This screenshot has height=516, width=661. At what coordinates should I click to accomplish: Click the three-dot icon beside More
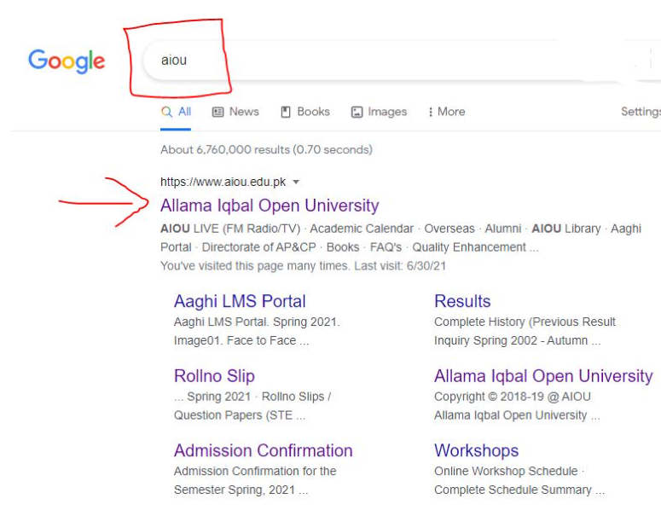[431, 112]
